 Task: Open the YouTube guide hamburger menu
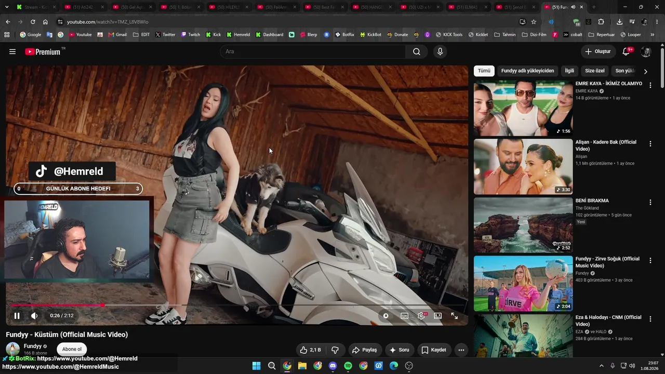click(12, 51)
